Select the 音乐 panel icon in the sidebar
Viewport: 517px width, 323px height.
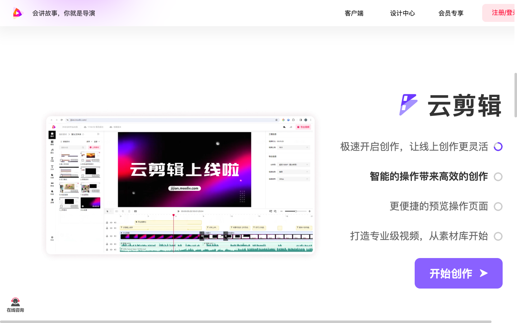click(x=52, y=150)
